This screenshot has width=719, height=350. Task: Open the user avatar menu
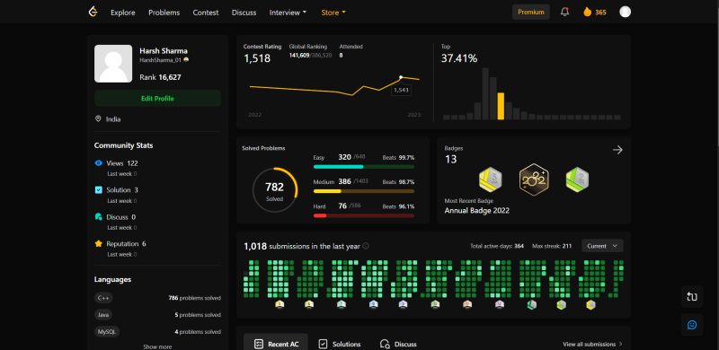click(x=625, y=12)
